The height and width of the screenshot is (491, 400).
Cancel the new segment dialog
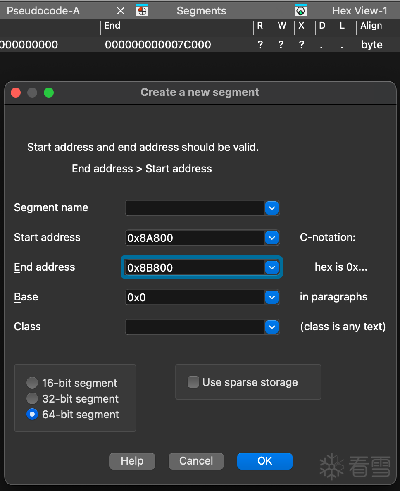click(196, 461)
